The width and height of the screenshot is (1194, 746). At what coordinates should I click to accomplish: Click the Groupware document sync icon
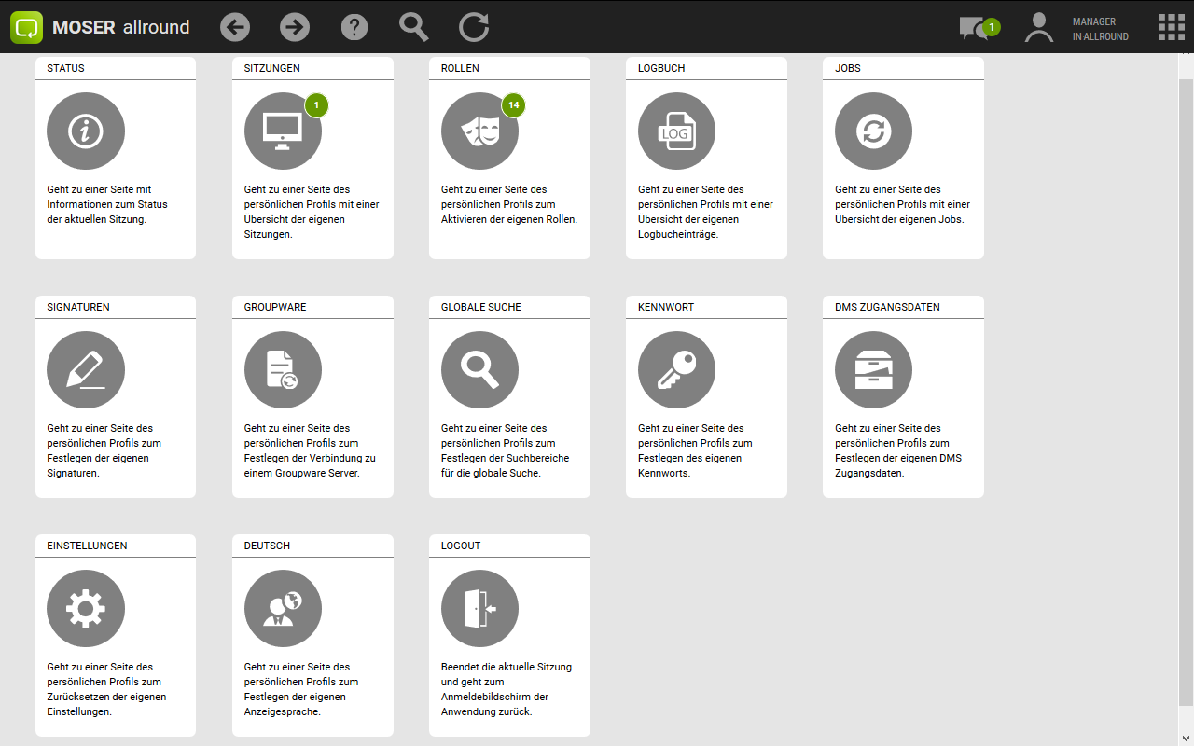(283, 370)
